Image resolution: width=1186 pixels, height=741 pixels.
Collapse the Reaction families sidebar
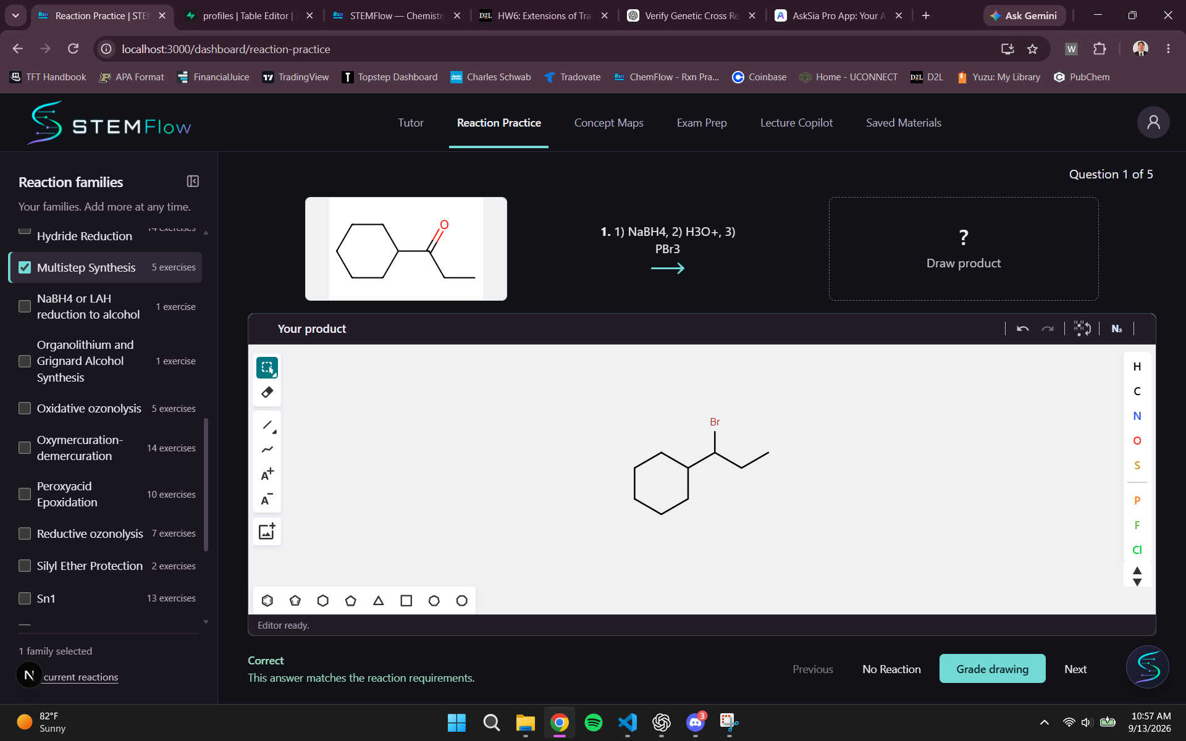(x=193, y=181)
